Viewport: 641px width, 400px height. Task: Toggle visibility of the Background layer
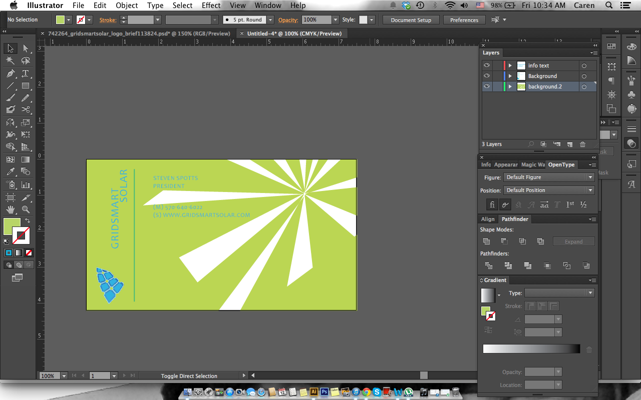(486, 76)
